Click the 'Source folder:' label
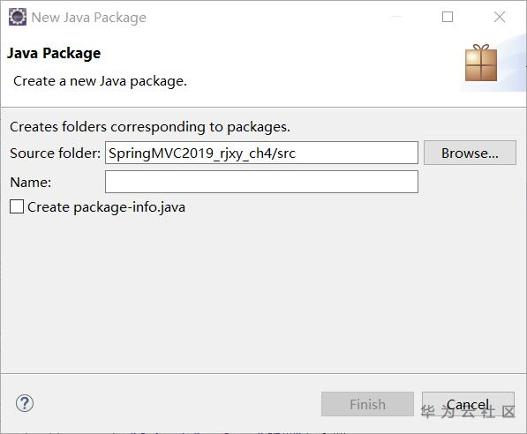The width and height of the screenshot is (527, 434). pos(55,153)
